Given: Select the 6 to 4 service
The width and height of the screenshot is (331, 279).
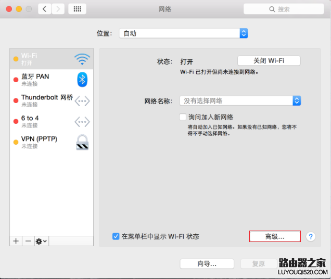Looking at the screenshot, I should point(52,121).
